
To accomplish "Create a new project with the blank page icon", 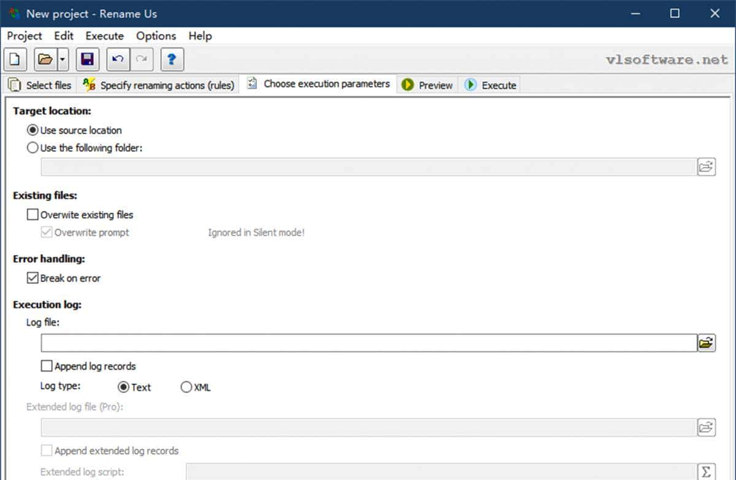I will 15,59.
